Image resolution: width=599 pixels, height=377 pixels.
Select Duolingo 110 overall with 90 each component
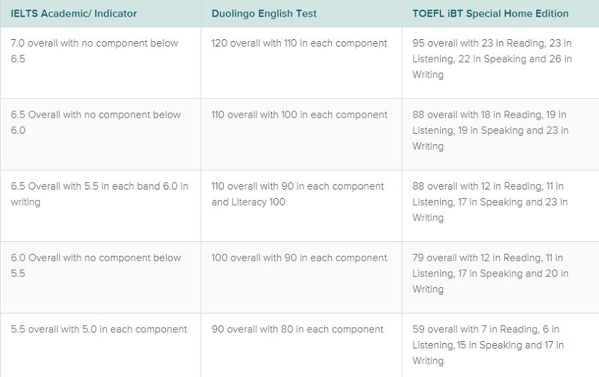tap(298, 194)
